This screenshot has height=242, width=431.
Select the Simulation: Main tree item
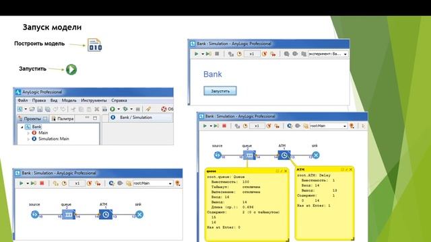click(x=54, y=139)
